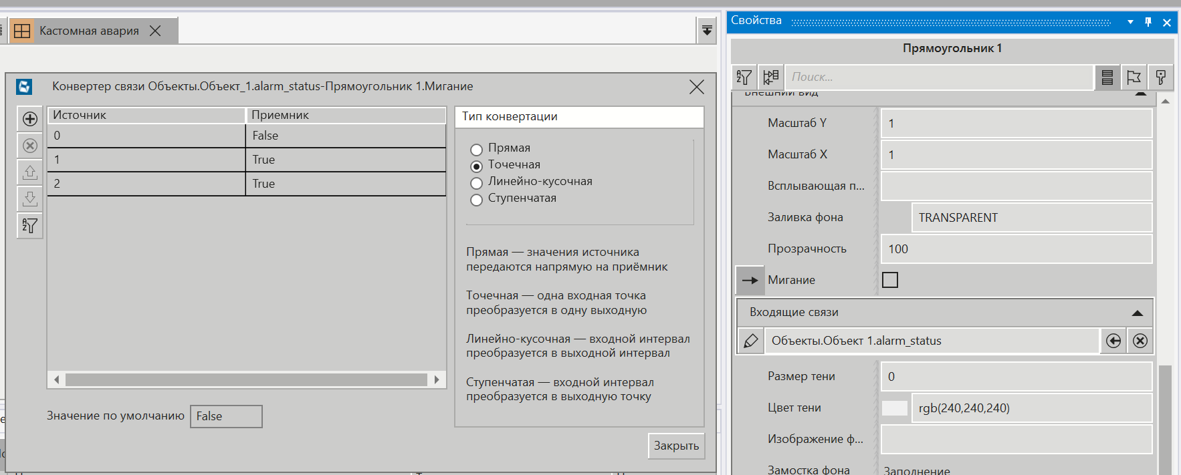The height and width of the screenshot is (475, 1181).
Task: Remove the incoming link Объекты.Объект 1.alarm_status
Action: 1140,341
